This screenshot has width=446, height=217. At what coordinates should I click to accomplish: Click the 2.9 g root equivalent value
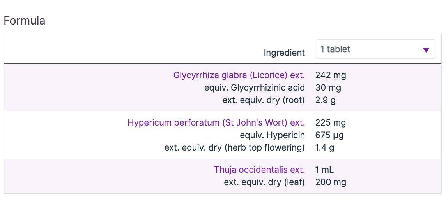point(325,100)
